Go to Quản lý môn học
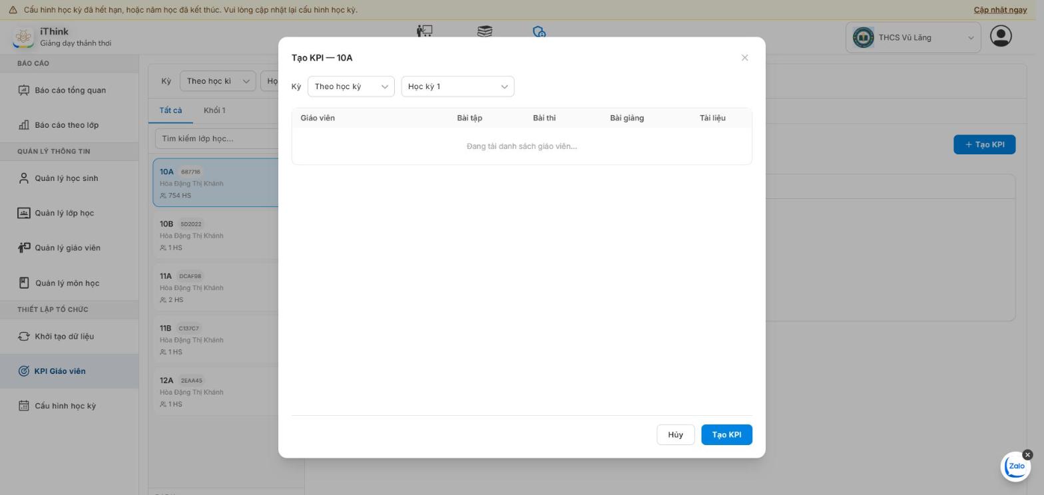1044x495 pixels. point(69,283)
